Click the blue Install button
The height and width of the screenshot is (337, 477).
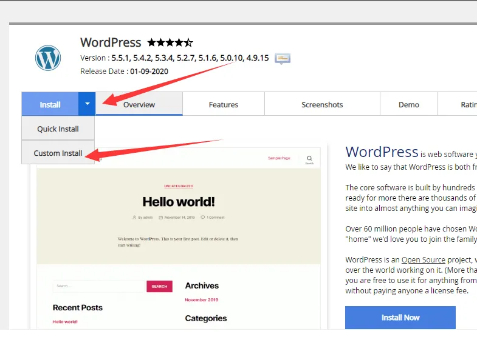click(50, 104)
